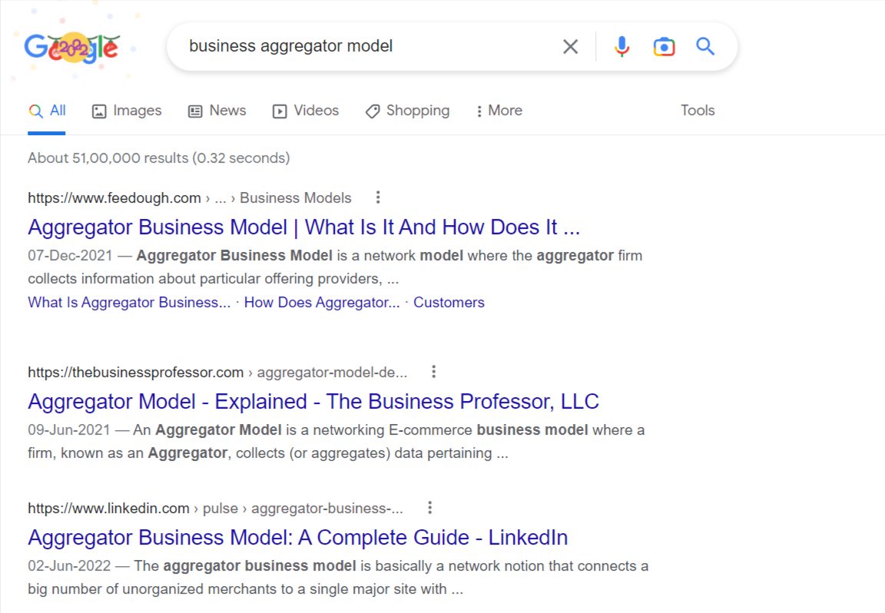885x613 pixels.
Task: Clear the search box with X icon
Action: (x=571, y=46)
